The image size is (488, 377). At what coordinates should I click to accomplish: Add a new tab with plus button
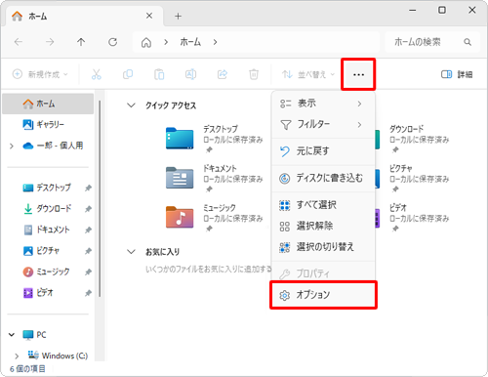coord(178,16)
